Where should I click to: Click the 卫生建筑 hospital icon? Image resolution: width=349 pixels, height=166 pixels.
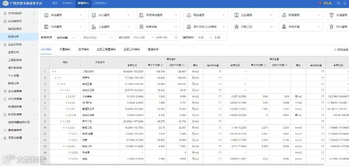coord(236,15)
